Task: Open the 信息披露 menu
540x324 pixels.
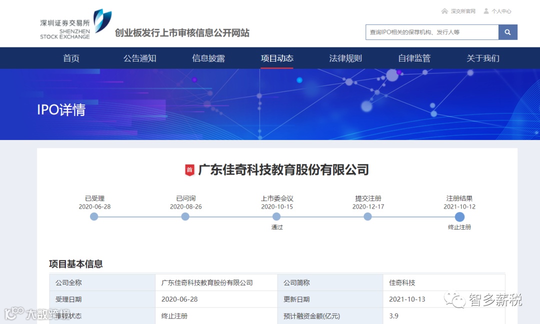Action: click(208, 58)
